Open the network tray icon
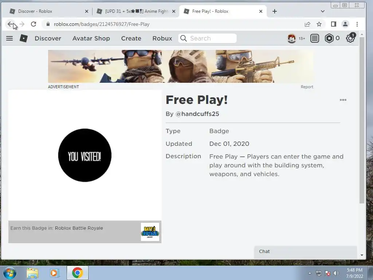 (x=318, y=273)
